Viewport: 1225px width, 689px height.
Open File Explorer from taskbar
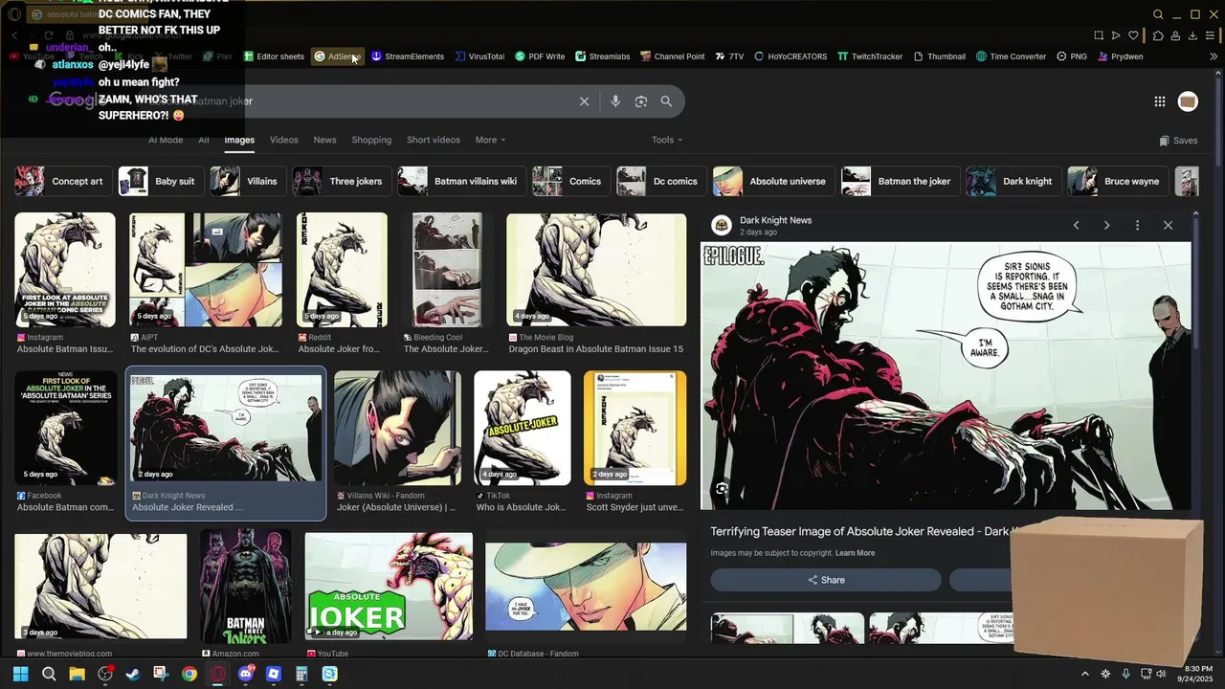tap(77, 674)
